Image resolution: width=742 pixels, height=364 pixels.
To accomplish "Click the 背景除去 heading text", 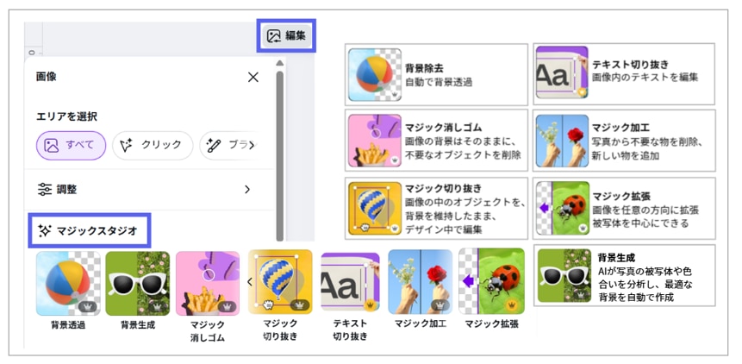I will coord(425,68).
